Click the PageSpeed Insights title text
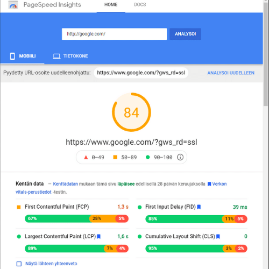Viewport: 269px width, 269px height. 52,5
